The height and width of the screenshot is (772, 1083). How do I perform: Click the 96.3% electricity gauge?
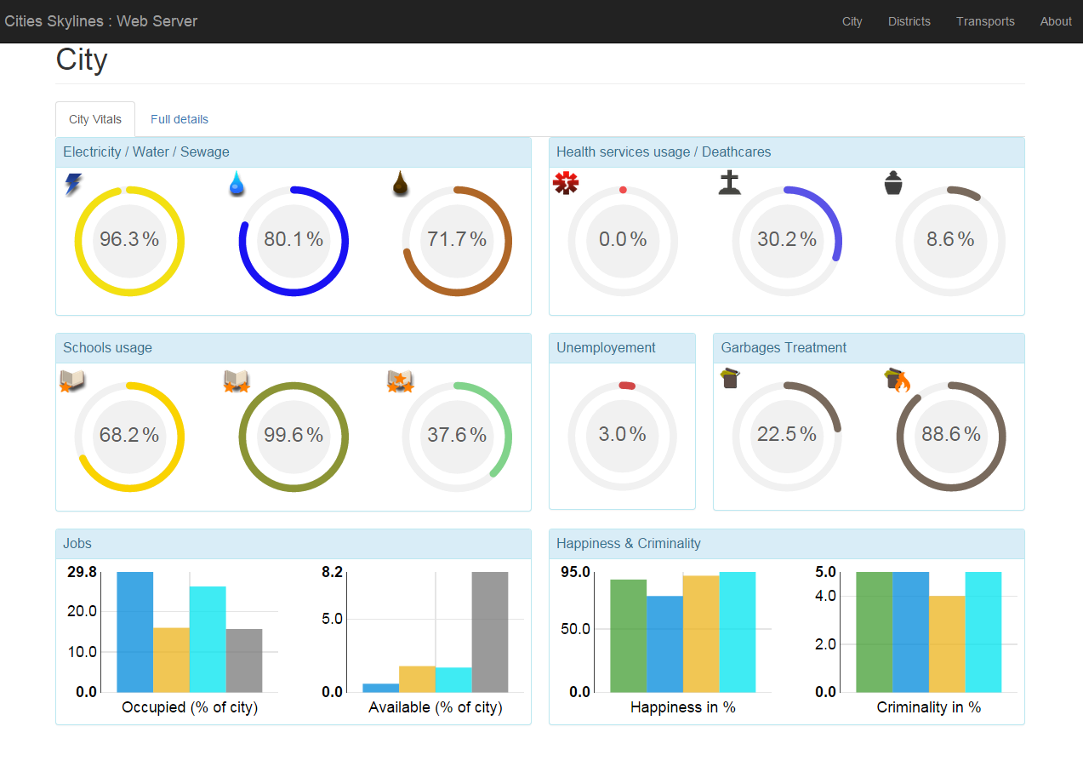point(129,240)
